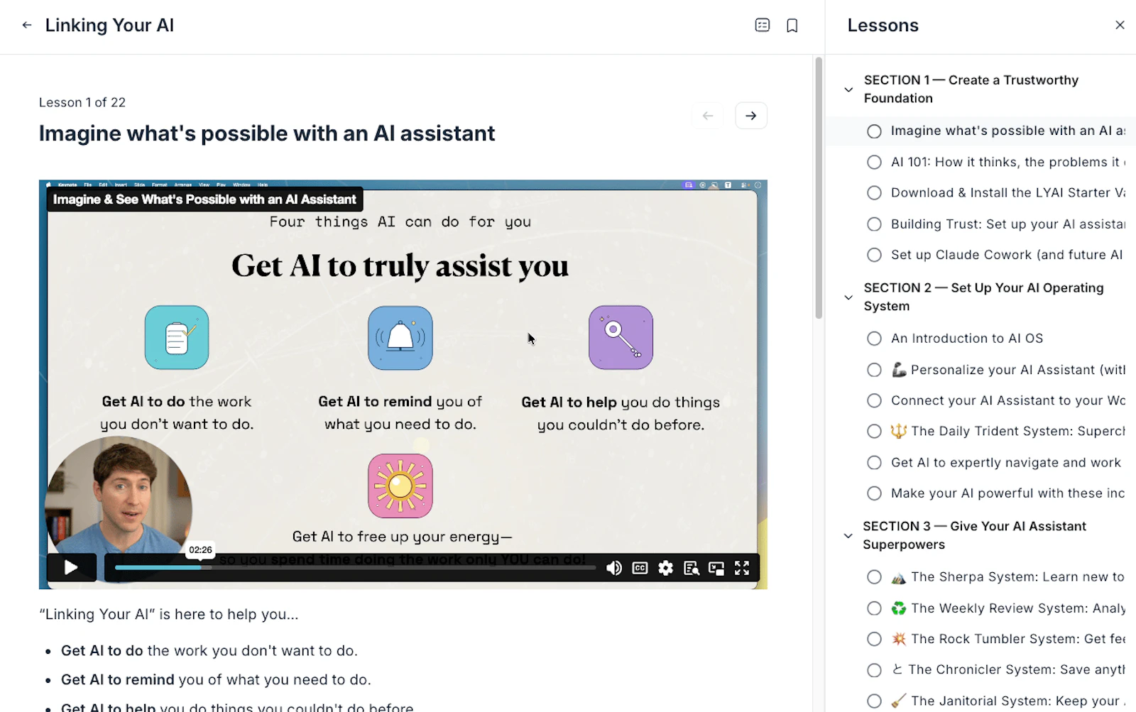Enter fullscreen video mode
1136x712 pixels.
(x=742, y=568)
